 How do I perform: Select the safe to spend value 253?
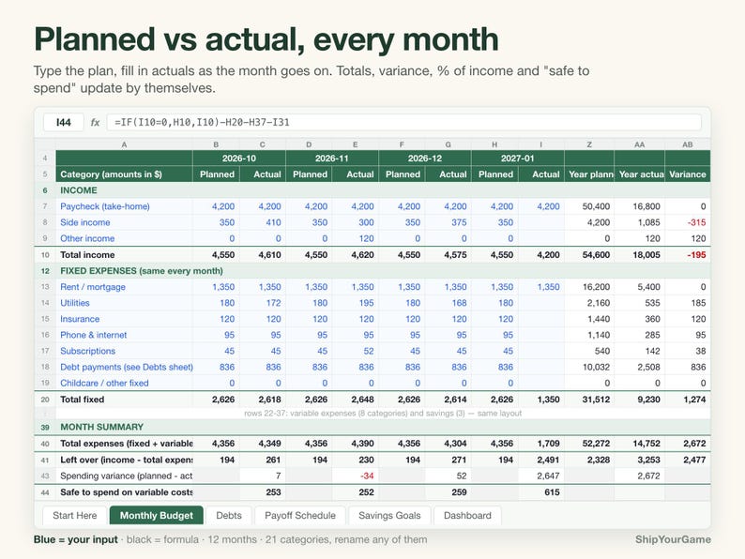point(263,492)
